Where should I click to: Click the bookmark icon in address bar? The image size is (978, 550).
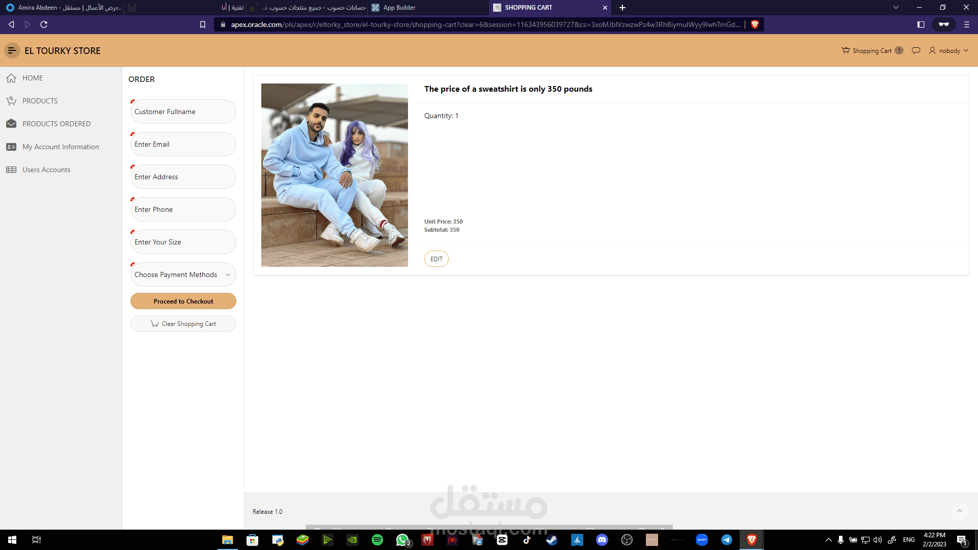click(x=203, y=24)
